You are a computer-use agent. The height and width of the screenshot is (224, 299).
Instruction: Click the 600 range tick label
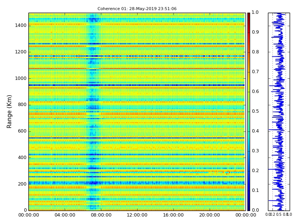[22, 131]
